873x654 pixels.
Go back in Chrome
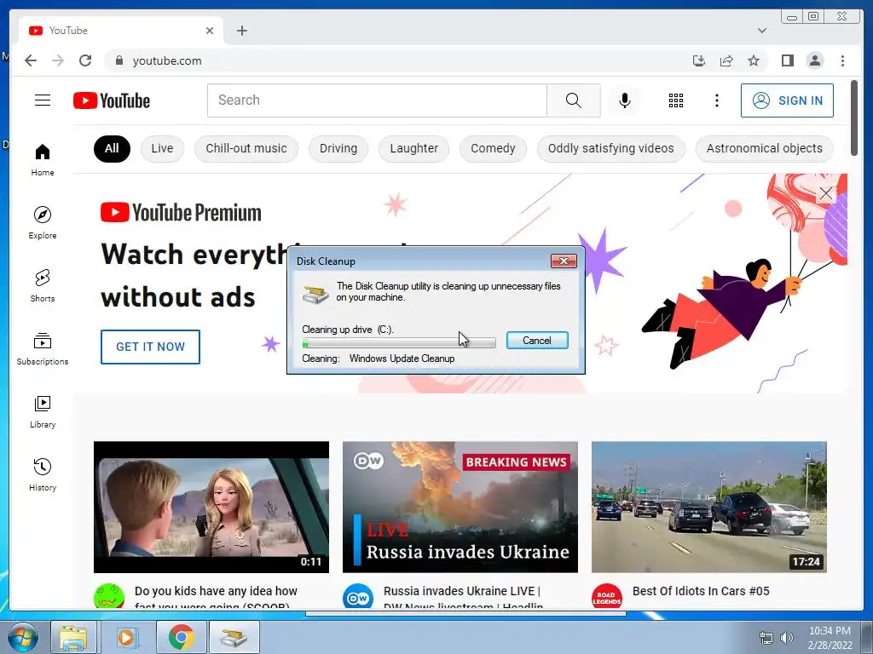[x=31, y=60]
